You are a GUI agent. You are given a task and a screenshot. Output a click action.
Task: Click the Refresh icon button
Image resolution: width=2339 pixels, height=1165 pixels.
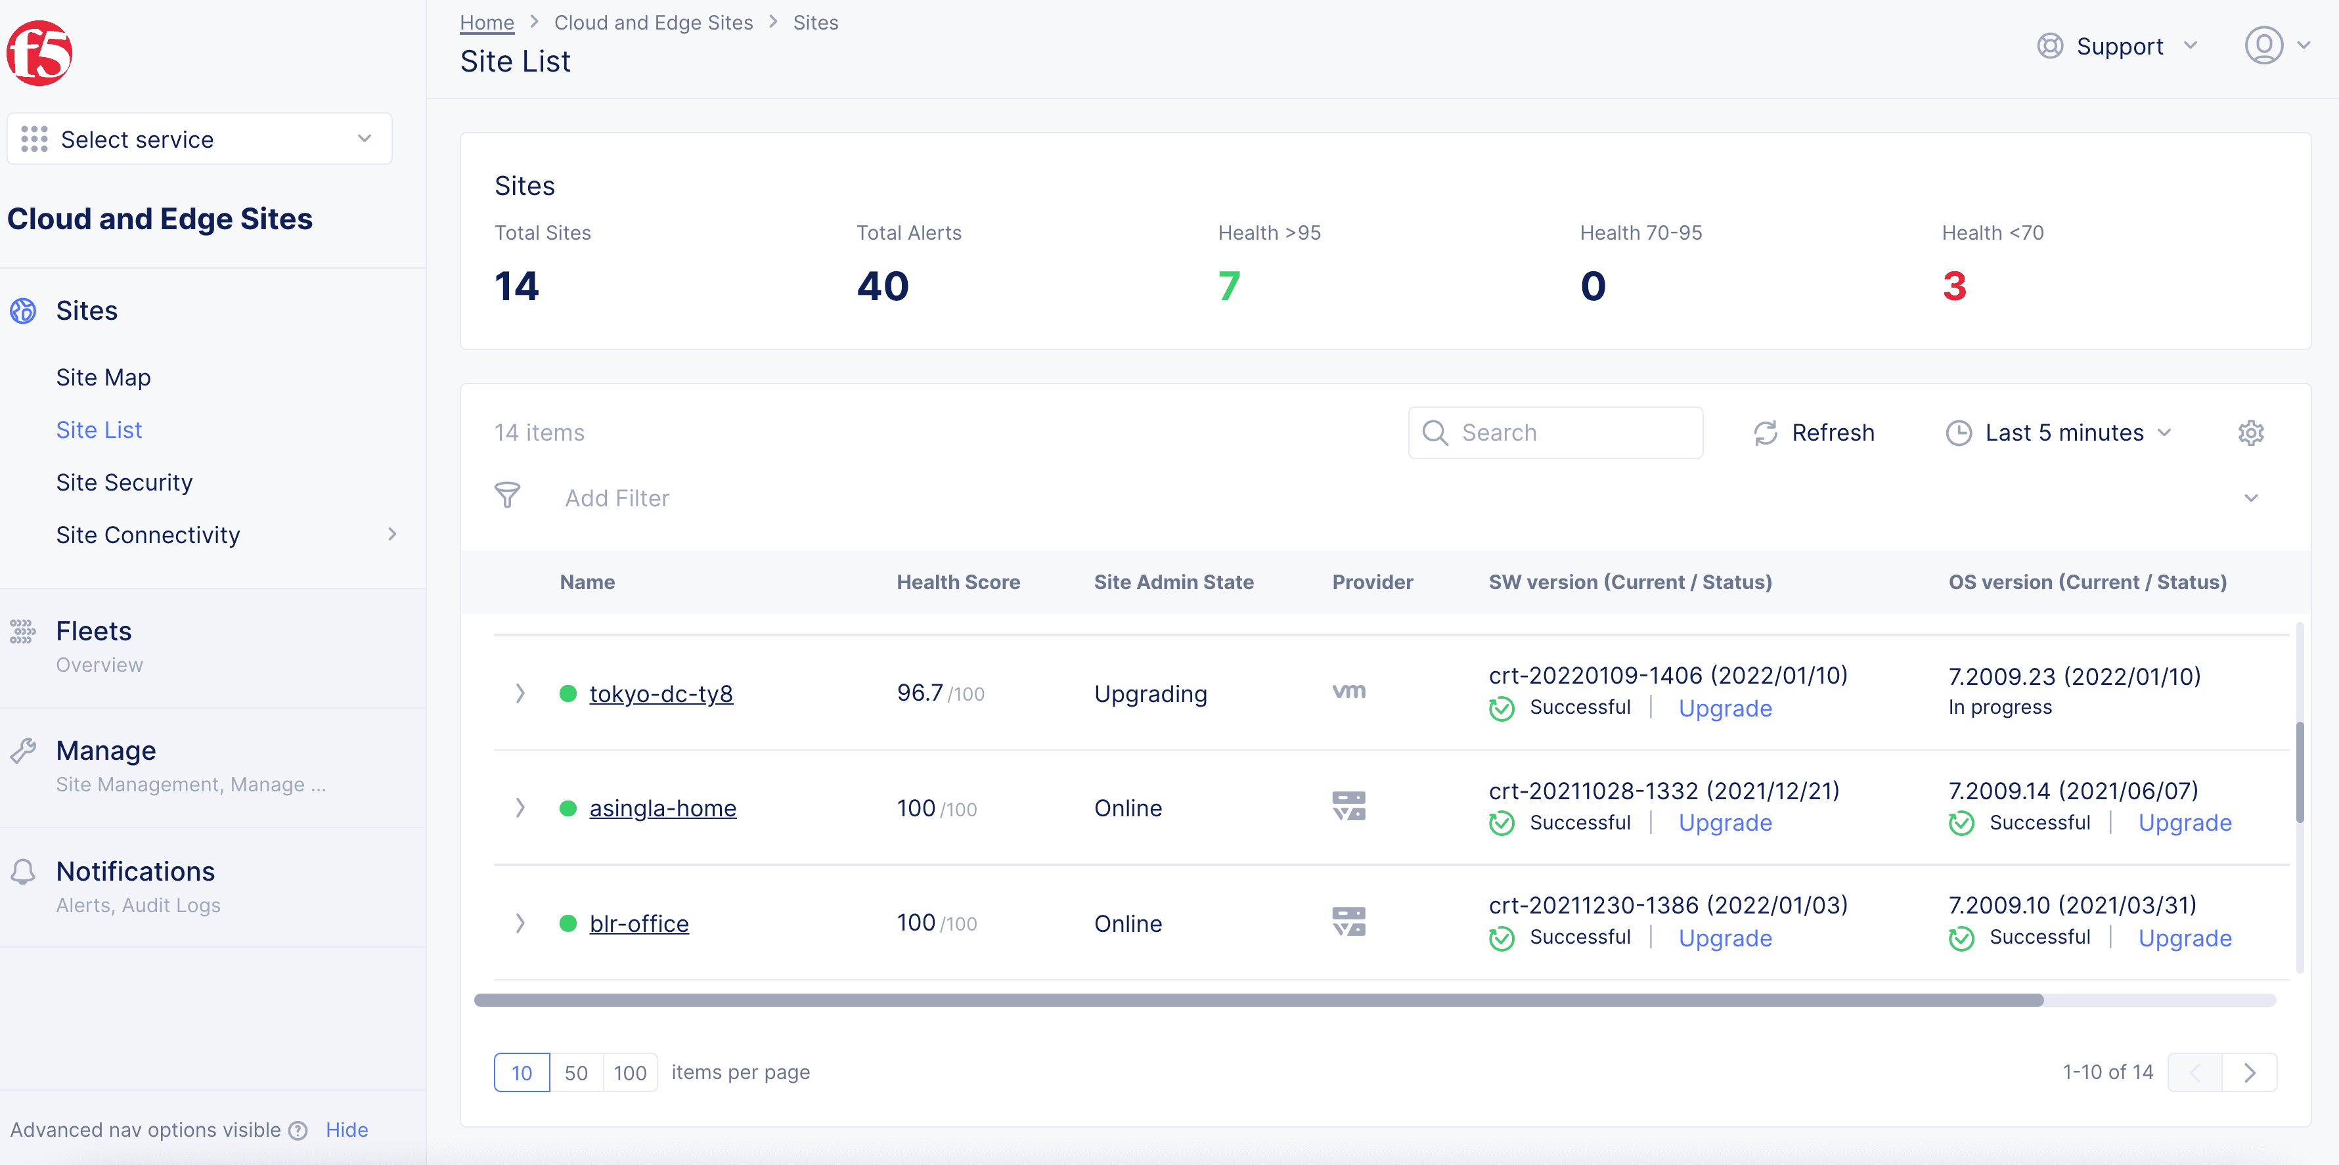click(x=1765, y=433)
